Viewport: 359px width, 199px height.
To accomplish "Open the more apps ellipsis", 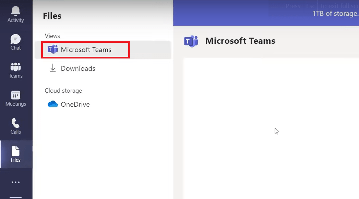I will (15, 182).
